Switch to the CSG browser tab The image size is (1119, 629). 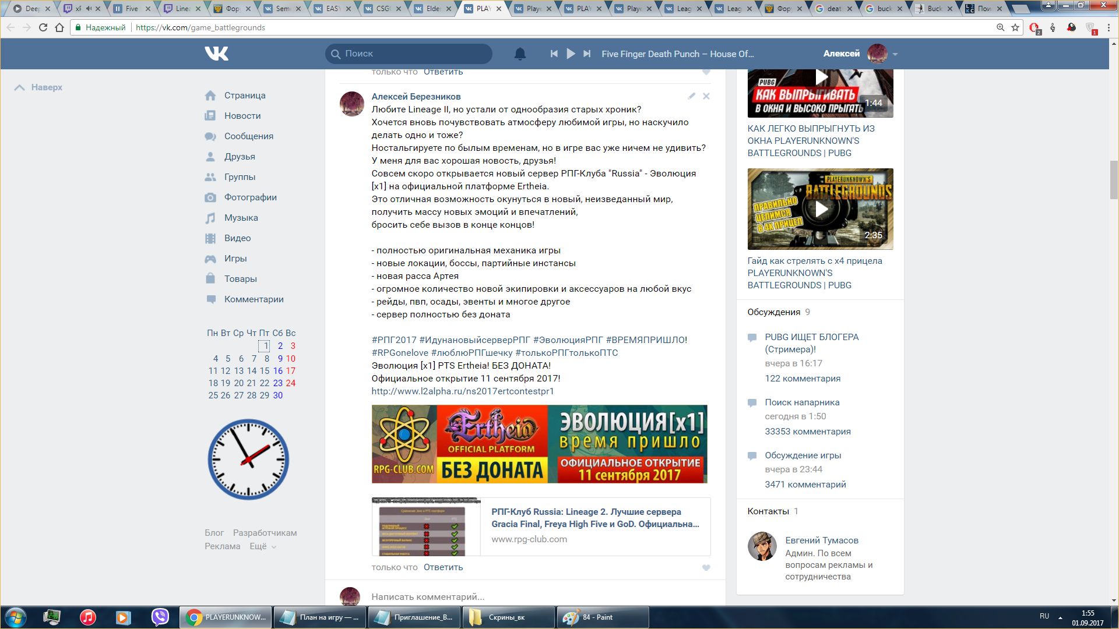[x=383, y=9]
